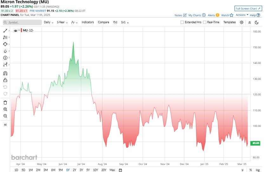Click the undo icon in sidebar
This screenshot has height=172, width=265.
(5, 87)
